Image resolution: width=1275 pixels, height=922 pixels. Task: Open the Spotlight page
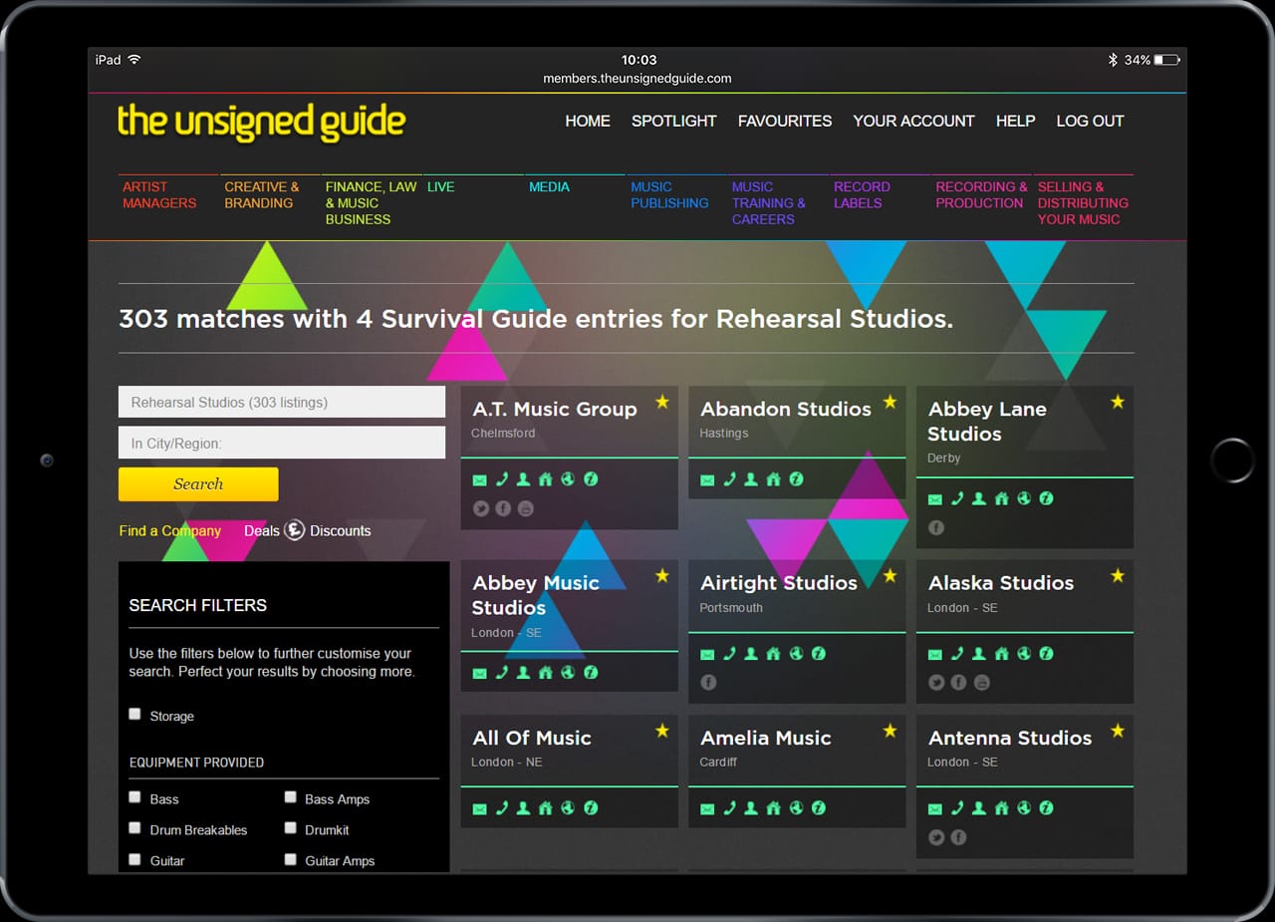[674, 121]
